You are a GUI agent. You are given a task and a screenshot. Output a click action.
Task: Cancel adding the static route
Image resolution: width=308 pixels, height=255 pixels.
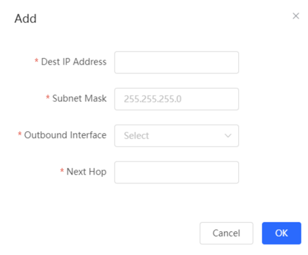(x=226, y=233)
